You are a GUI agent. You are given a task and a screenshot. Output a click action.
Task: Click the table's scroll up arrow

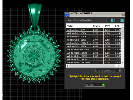[x=122, y=25]
